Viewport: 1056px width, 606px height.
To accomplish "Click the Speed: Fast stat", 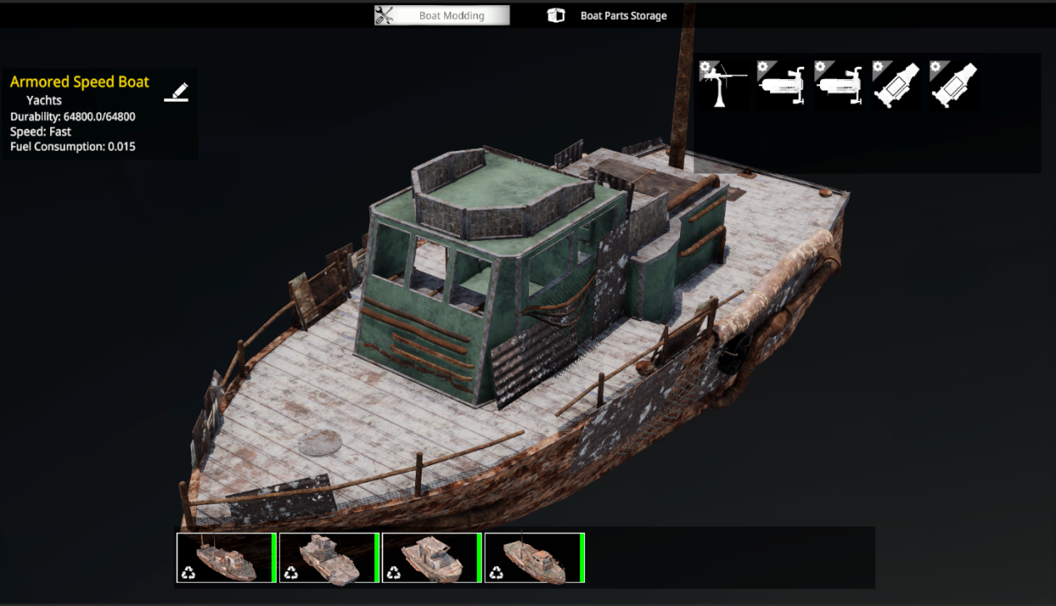I will click(41, 132).
